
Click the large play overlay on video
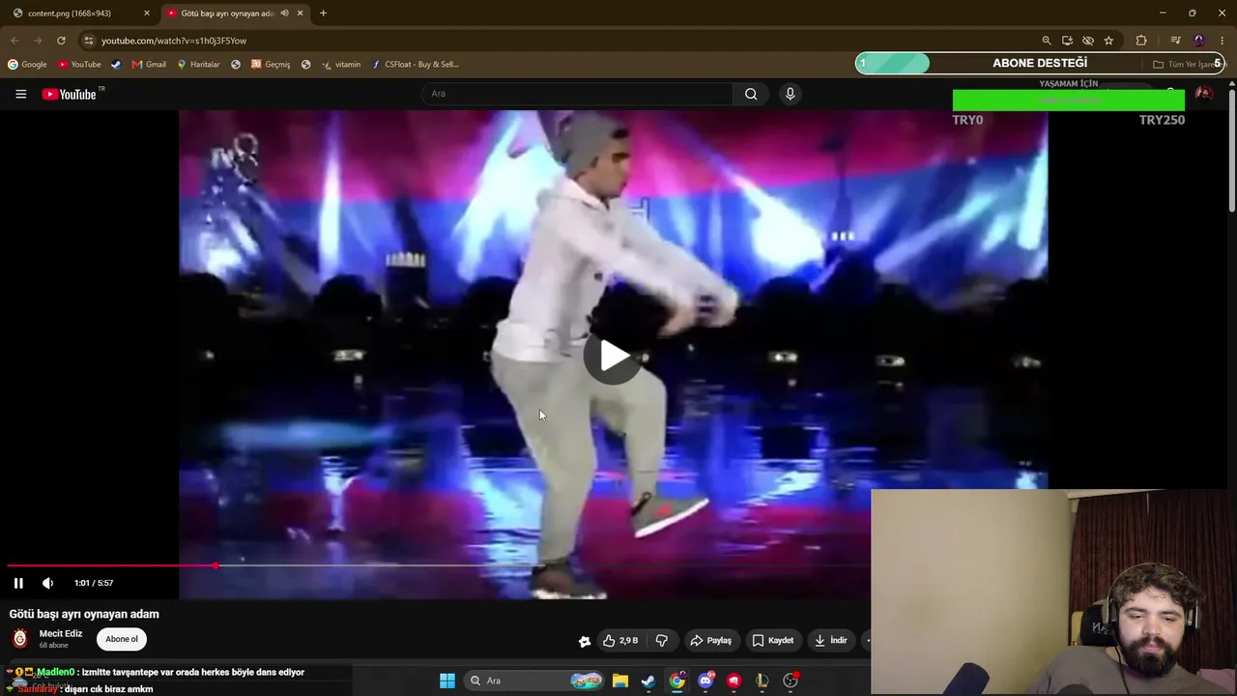613,356
